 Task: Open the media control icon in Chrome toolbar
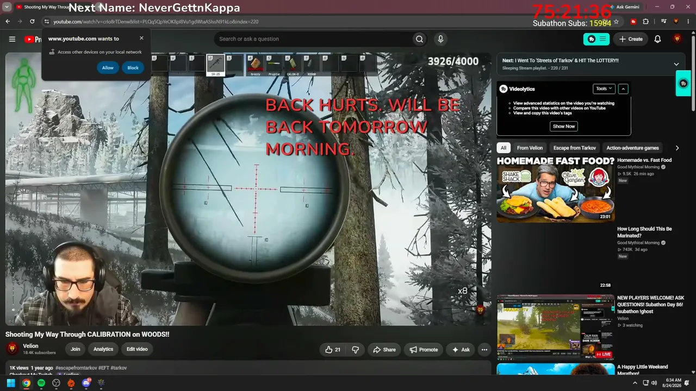tap(664, 22)
